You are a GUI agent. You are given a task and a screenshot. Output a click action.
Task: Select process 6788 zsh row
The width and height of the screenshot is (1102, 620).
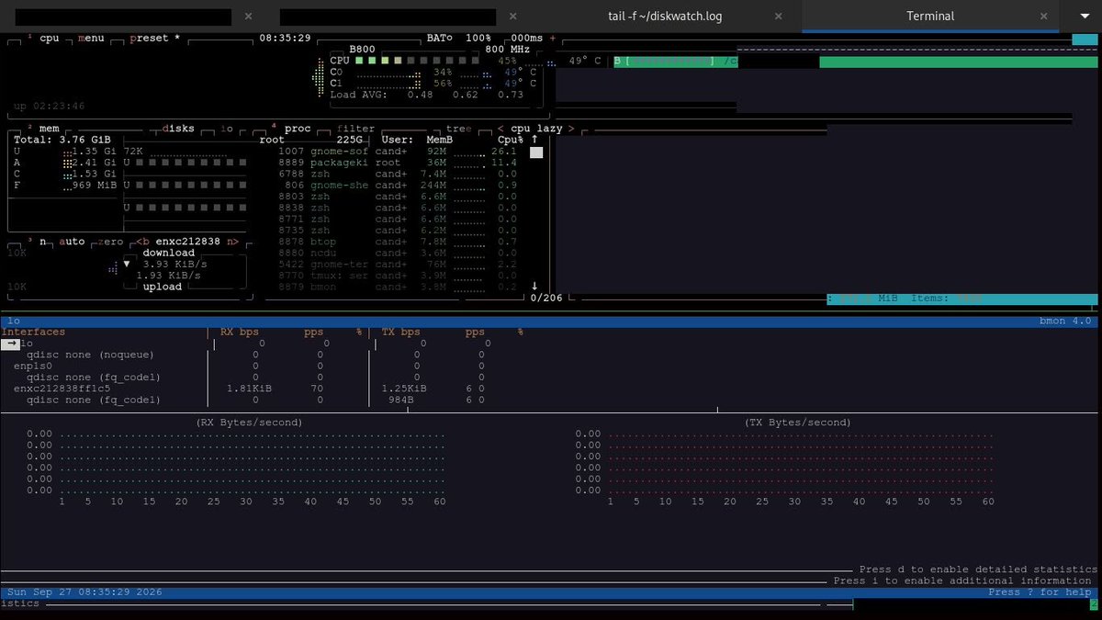[x=398, y=174]
